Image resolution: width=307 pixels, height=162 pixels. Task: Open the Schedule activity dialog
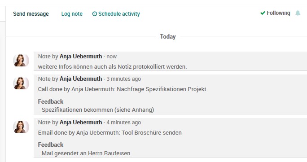click(x=116, y=14)
